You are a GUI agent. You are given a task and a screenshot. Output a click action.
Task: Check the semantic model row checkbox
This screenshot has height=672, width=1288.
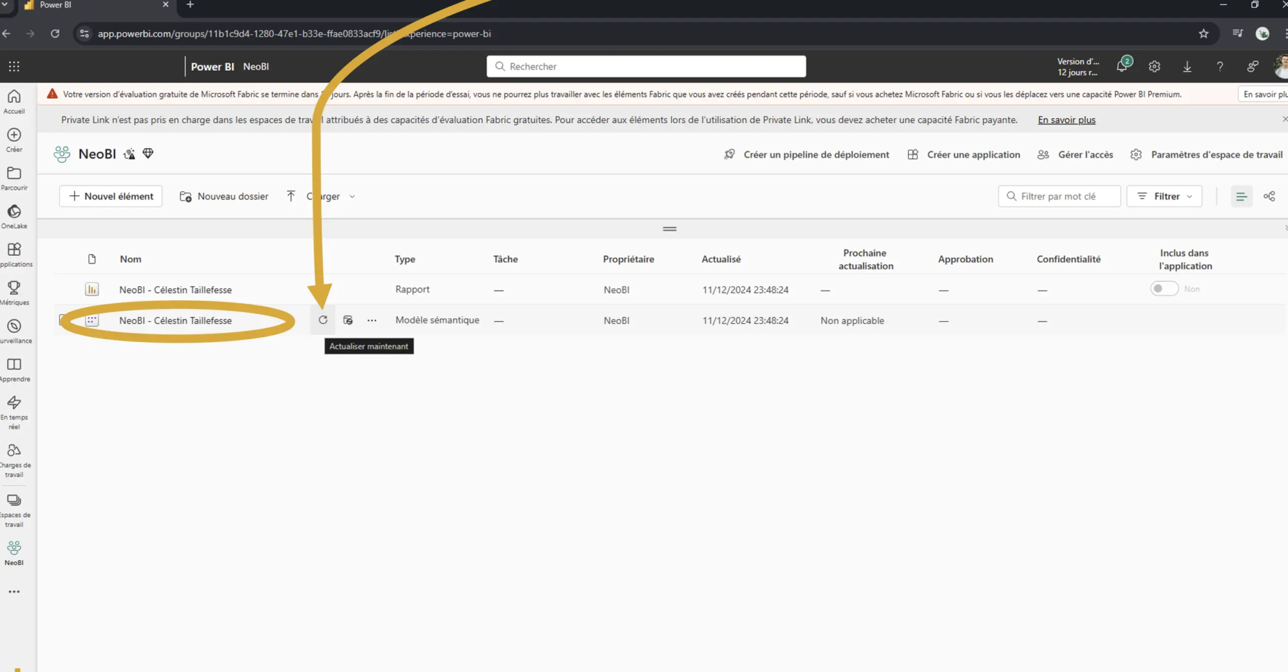[x=62, y=320]
